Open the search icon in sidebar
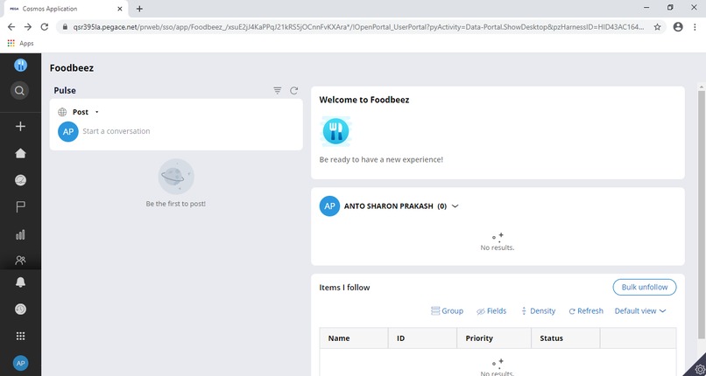This screenshot has width=706, height=376. [x=19, y=91]
